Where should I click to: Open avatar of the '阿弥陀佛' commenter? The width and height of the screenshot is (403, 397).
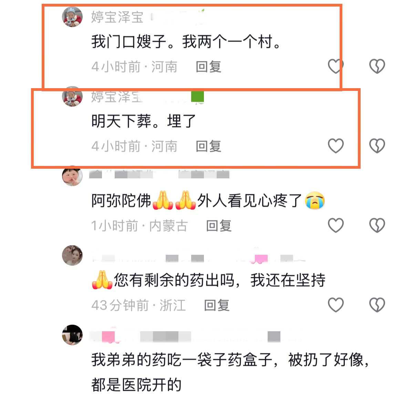coord(72,176)
